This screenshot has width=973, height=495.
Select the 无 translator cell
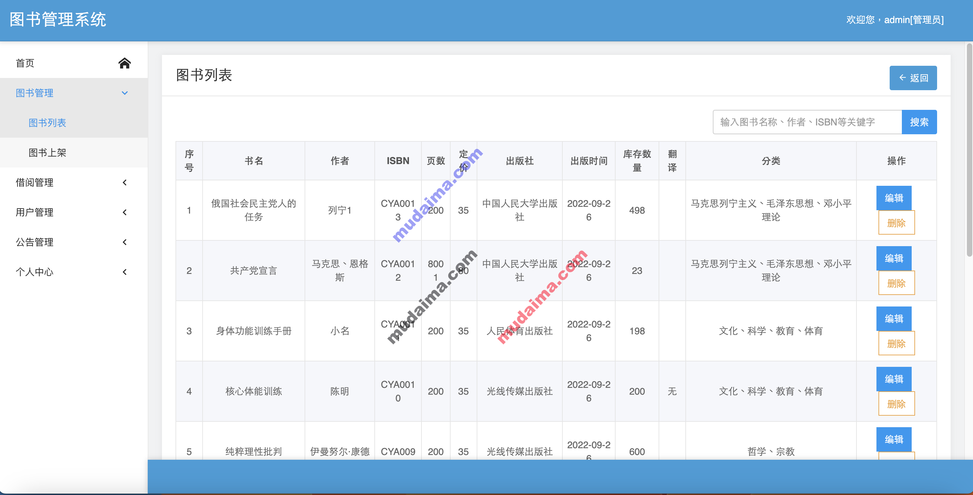672,392
